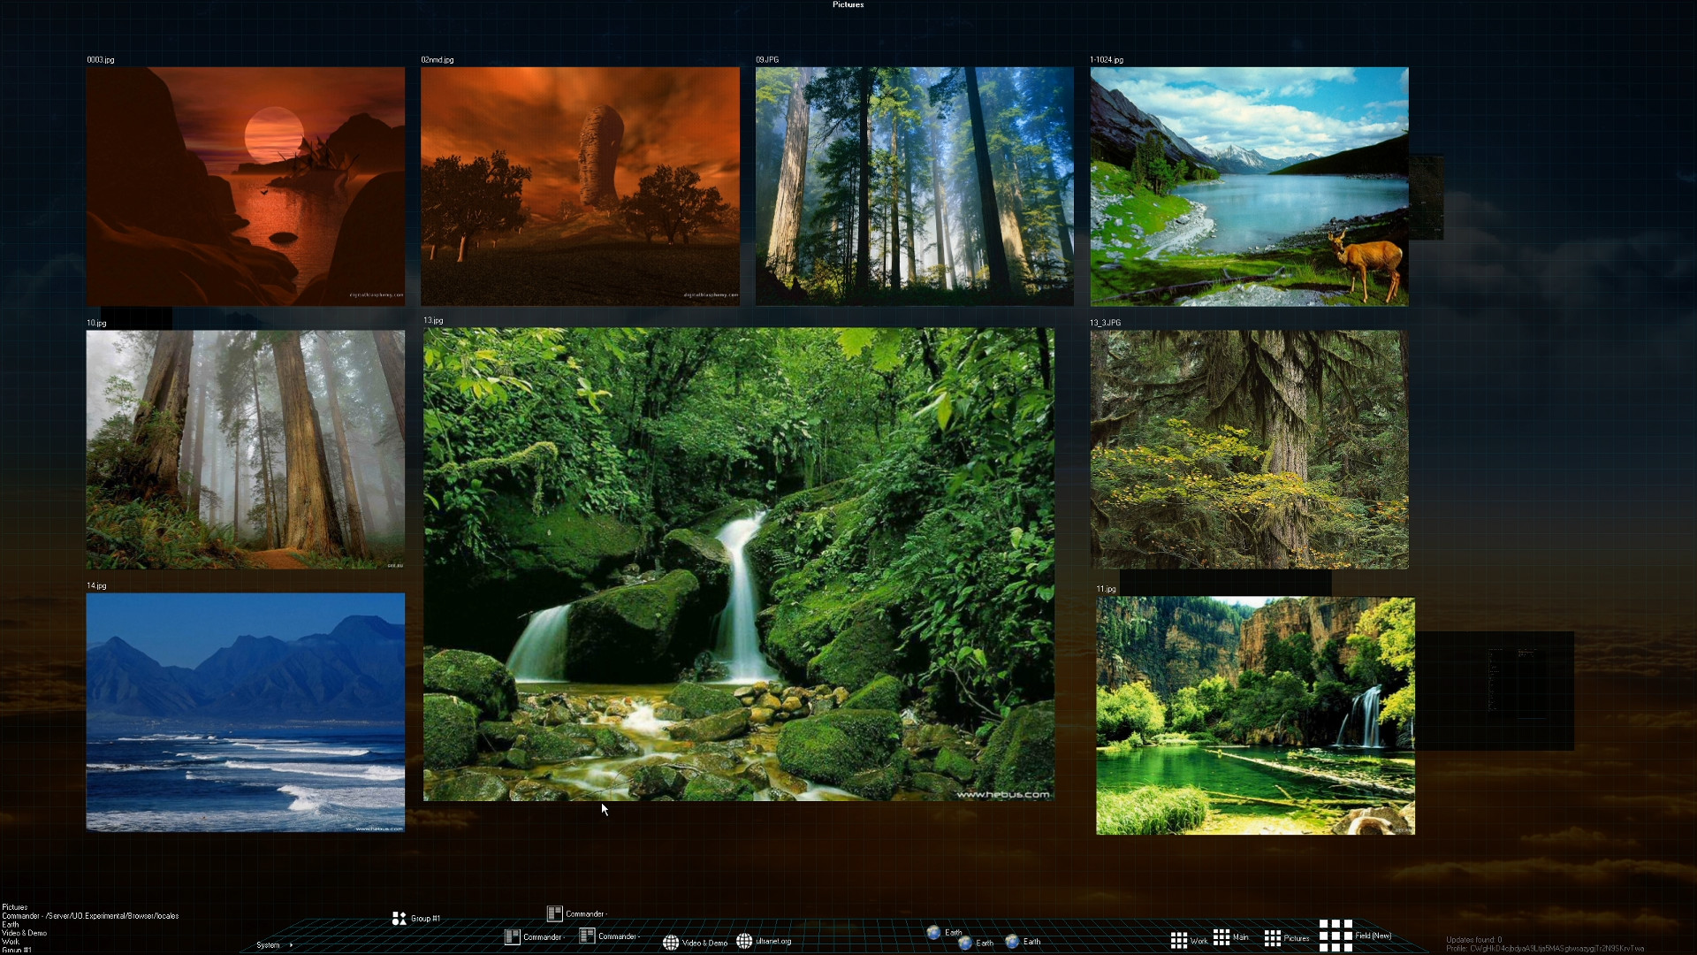
Task: Click the Pictures title at the top
Action: [x=848, y=5]
